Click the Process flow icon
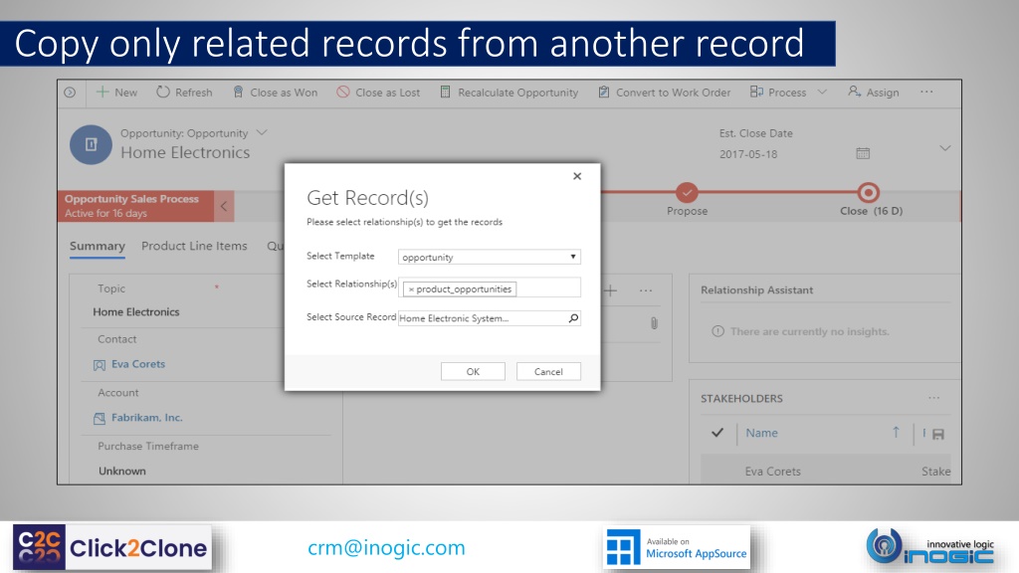The width and height of the screenshot is (1019, 573). (756, 93)
